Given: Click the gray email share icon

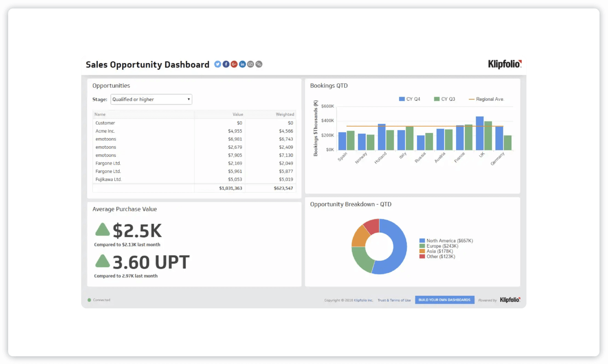Looking at the screenshot, I should pyautogui.click(x=250, y=64).
